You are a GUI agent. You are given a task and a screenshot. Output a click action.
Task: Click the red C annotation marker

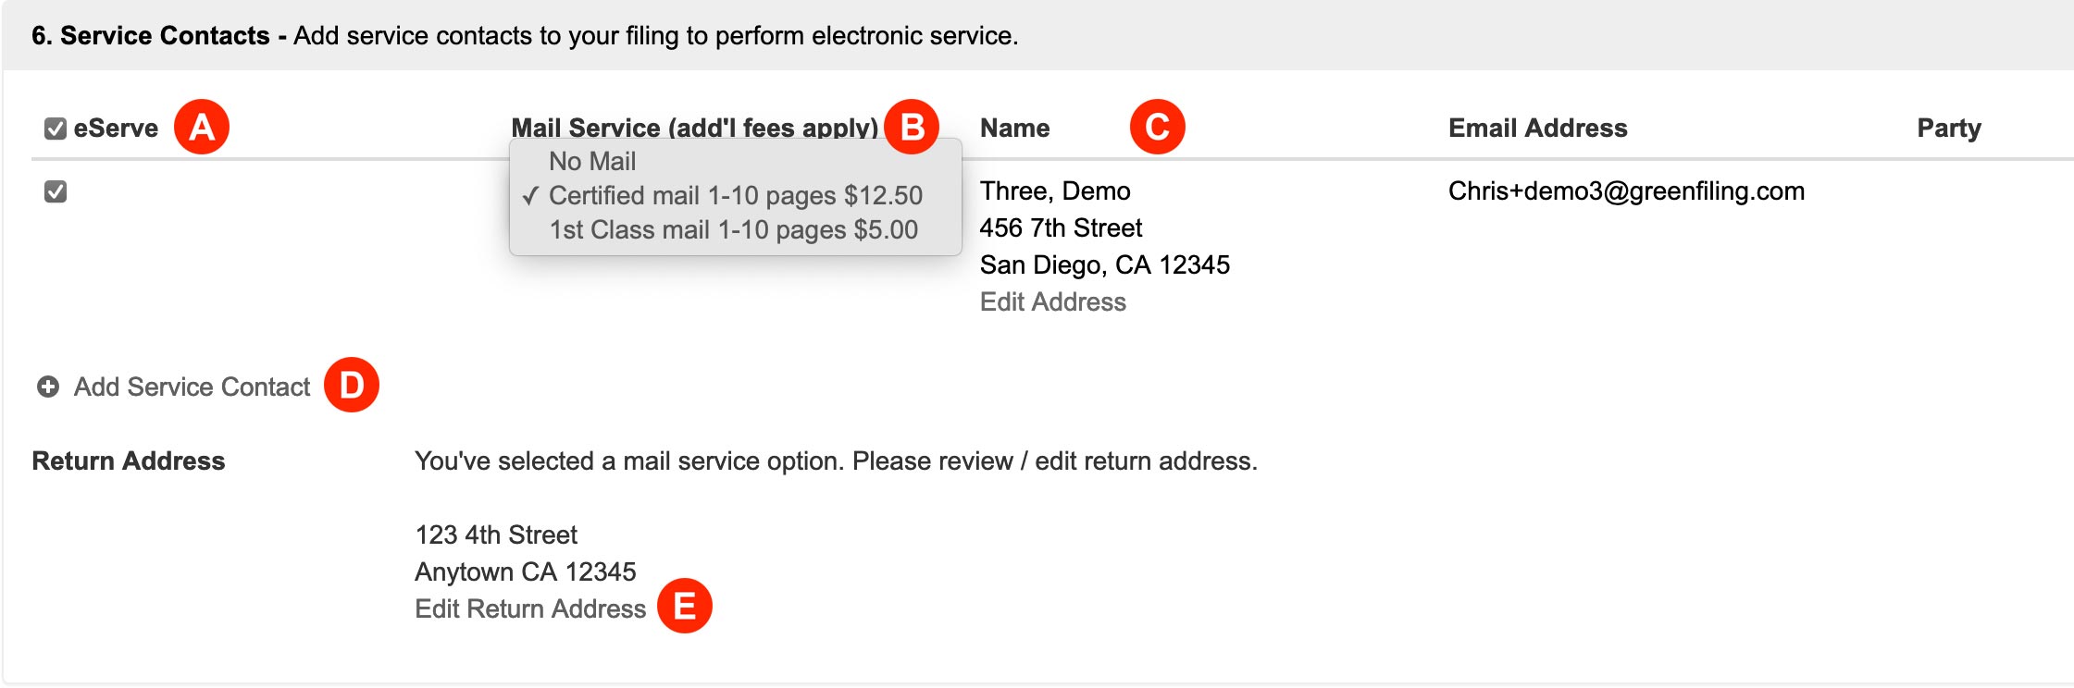(1157, 127)
